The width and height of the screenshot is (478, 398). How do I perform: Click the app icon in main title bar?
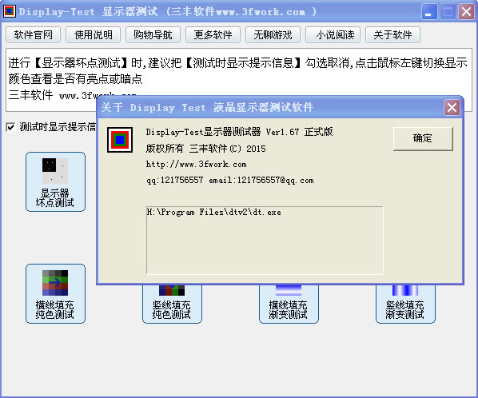tap(10, 11)
